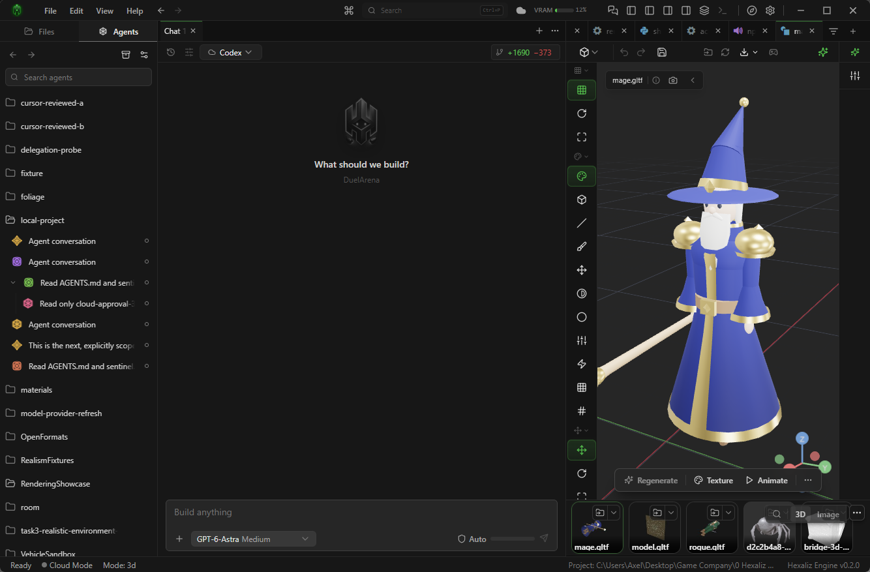Open the File menu
Screen dimensions: 870x572
pos(50,10)
